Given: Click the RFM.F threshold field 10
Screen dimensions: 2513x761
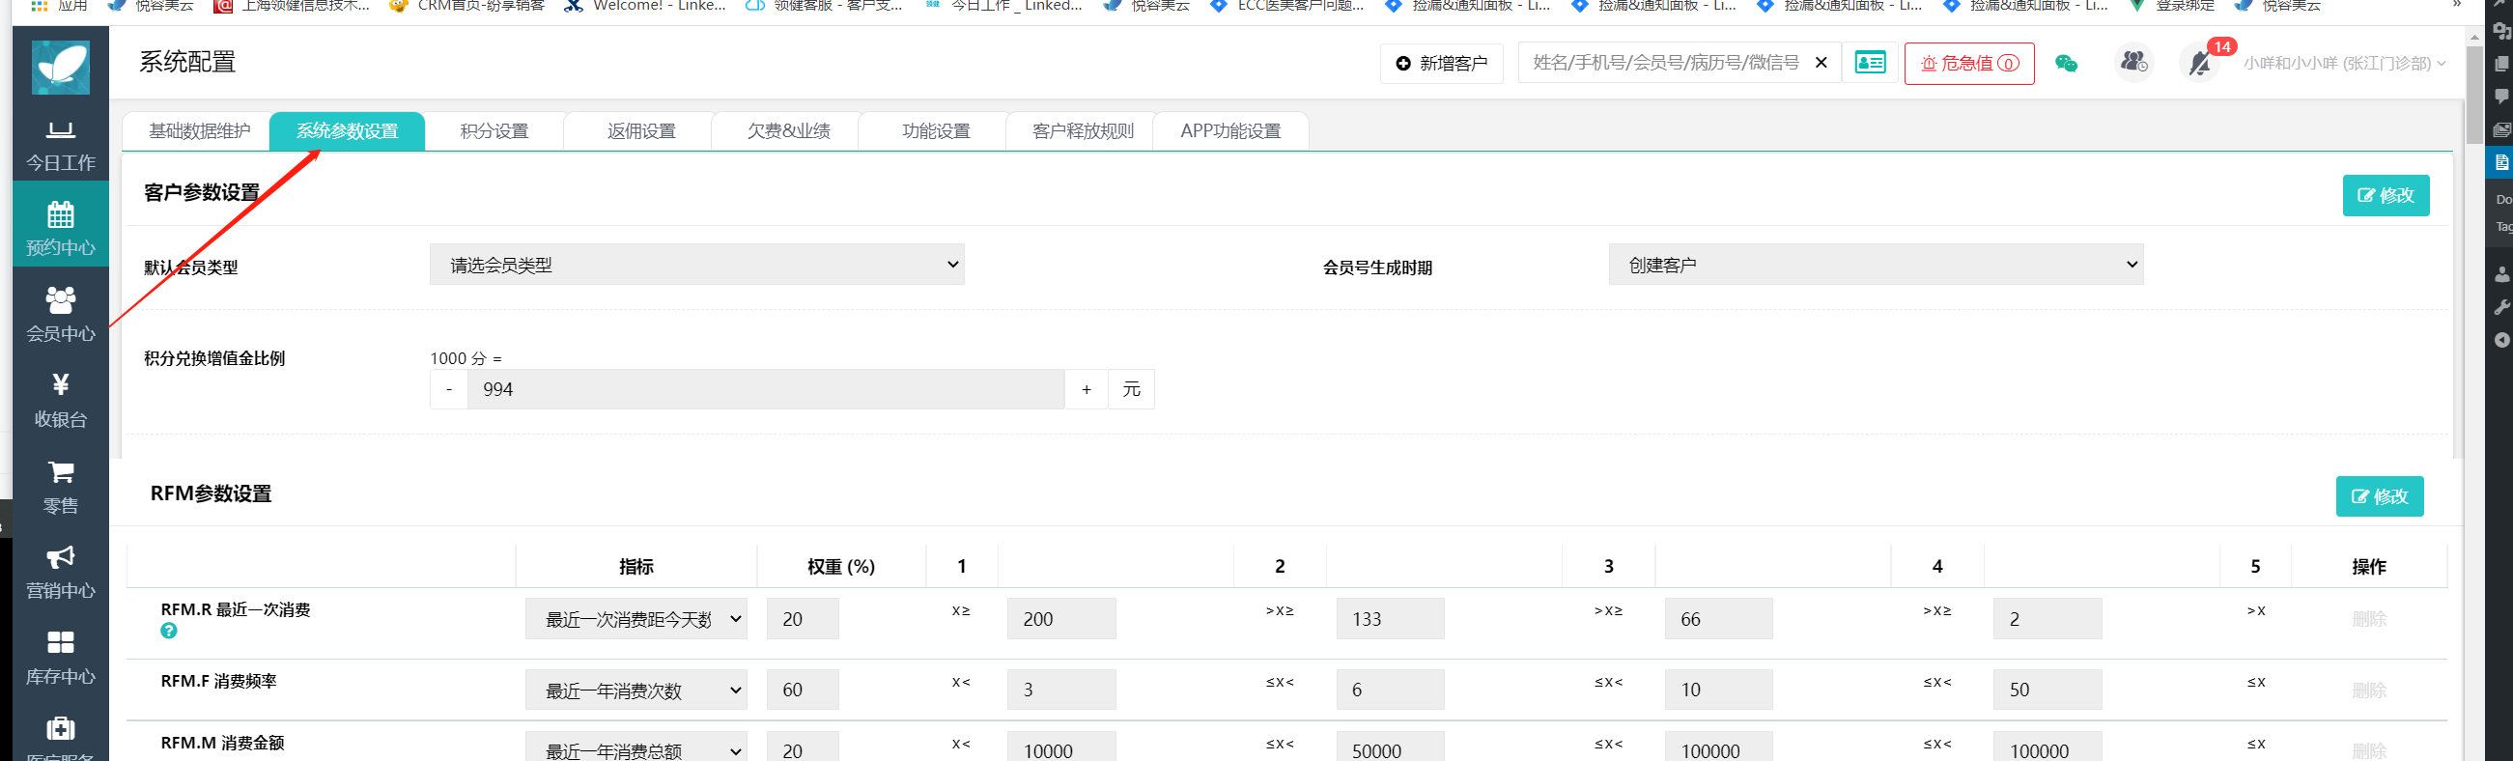Looking at the screenshot, I should [1719, 690].
